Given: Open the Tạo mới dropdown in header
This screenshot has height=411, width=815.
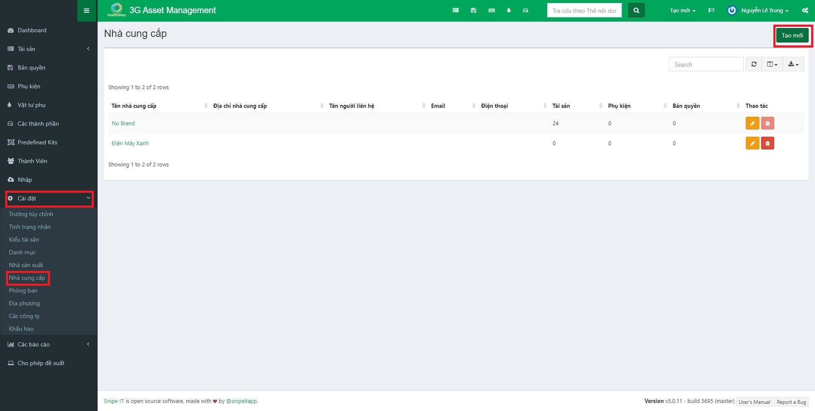Looking at the screenshot, I should click(x=682, y=11).
